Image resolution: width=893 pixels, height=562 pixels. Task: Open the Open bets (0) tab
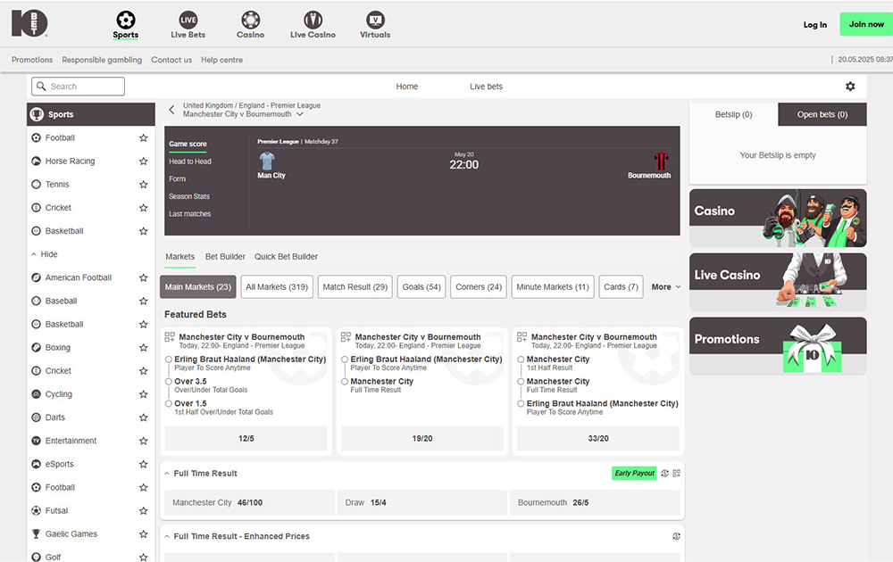(x=822, y=114)
